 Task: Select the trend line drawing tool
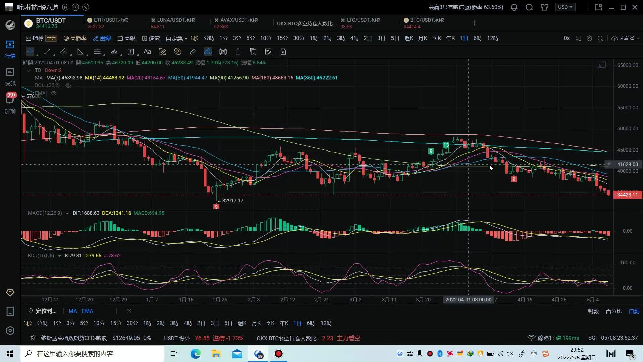click(47, 52)
